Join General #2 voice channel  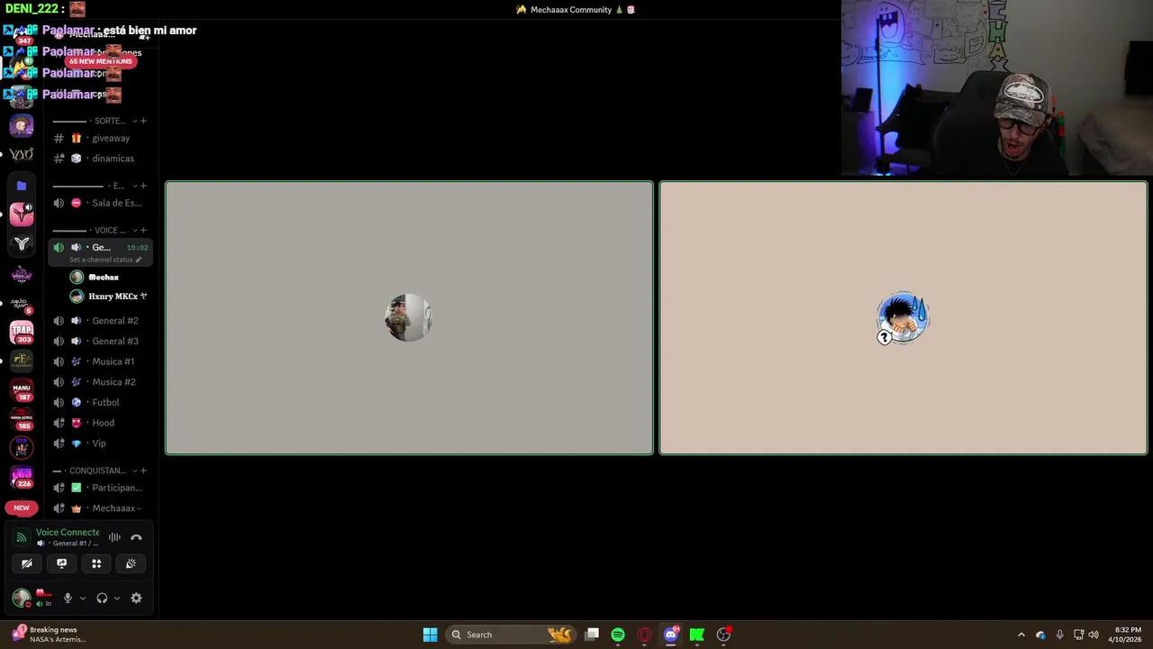[100, 321]
